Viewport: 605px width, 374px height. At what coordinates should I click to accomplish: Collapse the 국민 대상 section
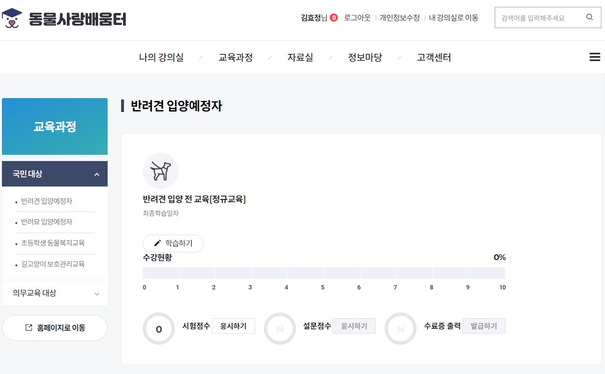[x=97, y=174]
